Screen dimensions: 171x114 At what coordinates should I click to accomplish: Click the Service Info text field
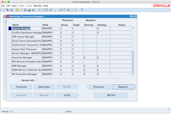[x=79, y=80]
